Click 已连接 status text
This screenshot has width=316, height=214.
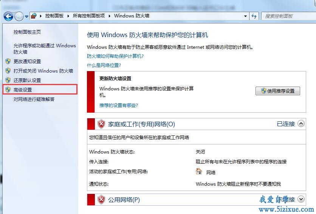point(286,124)
